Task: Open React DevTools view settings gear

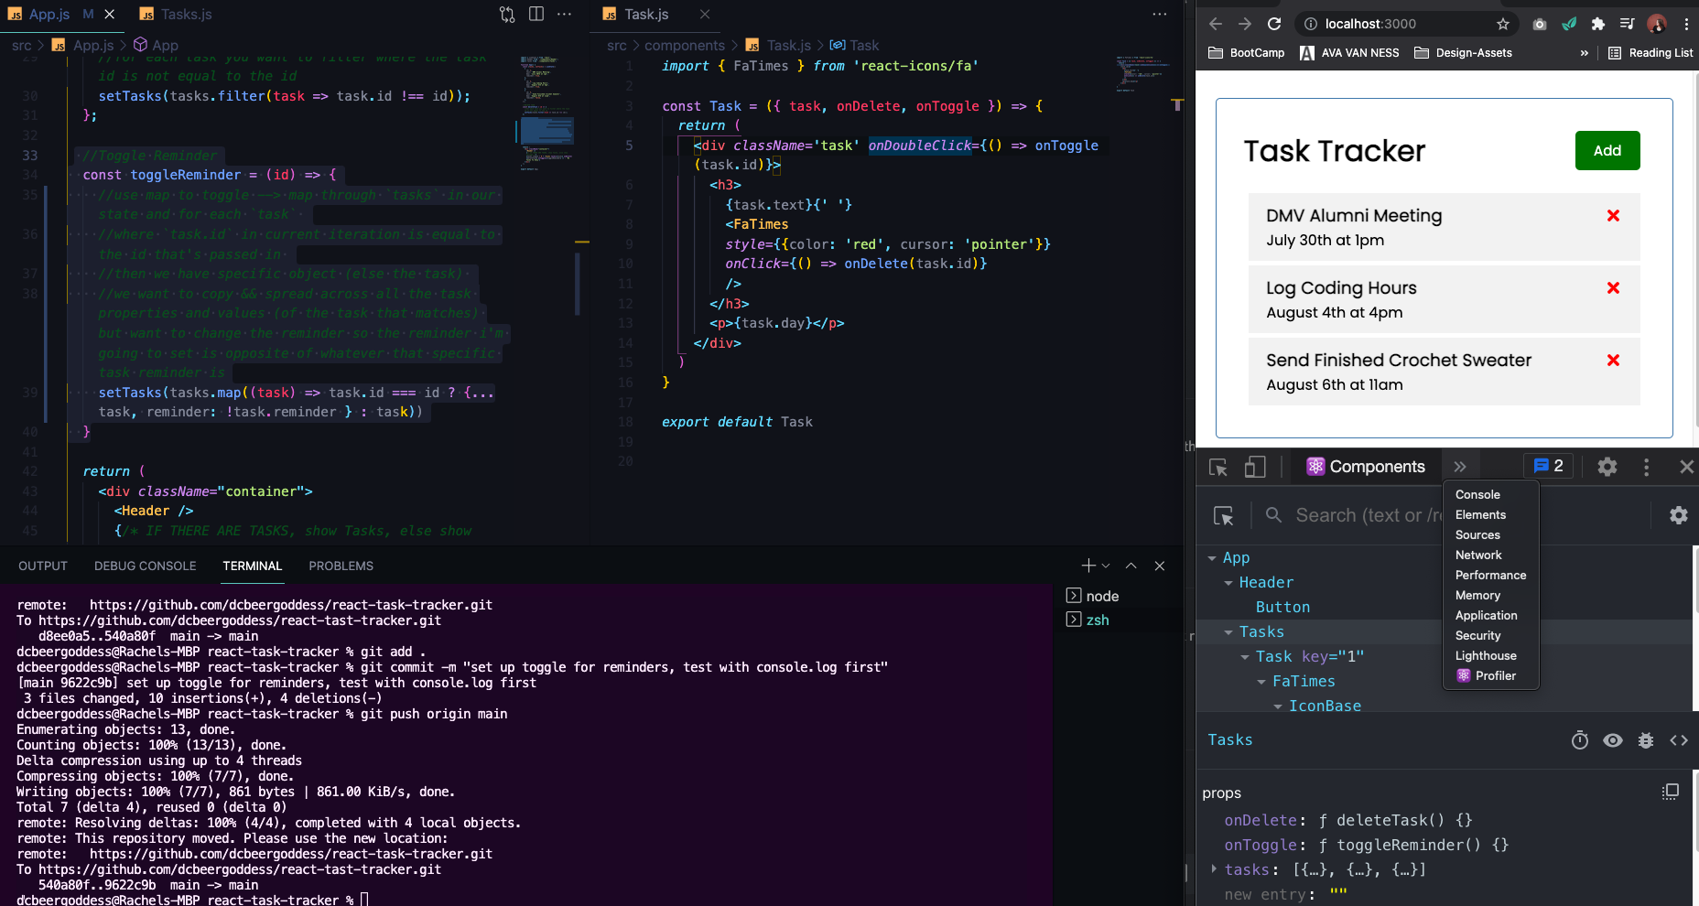Action: coord(1678,515)
